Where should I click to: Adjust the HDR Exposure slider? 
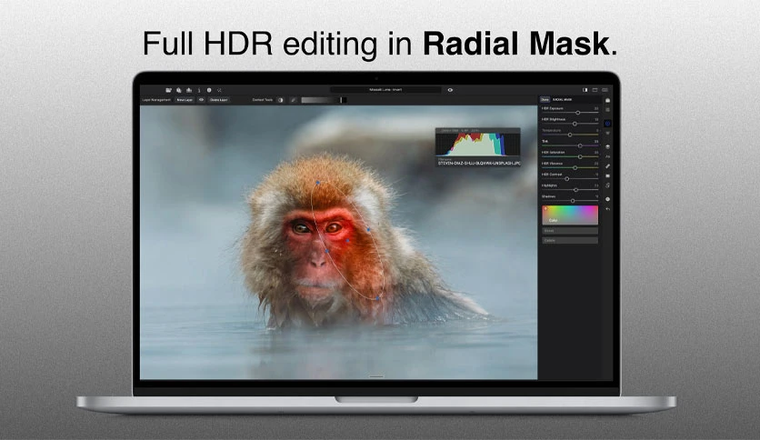pos(570,113)
